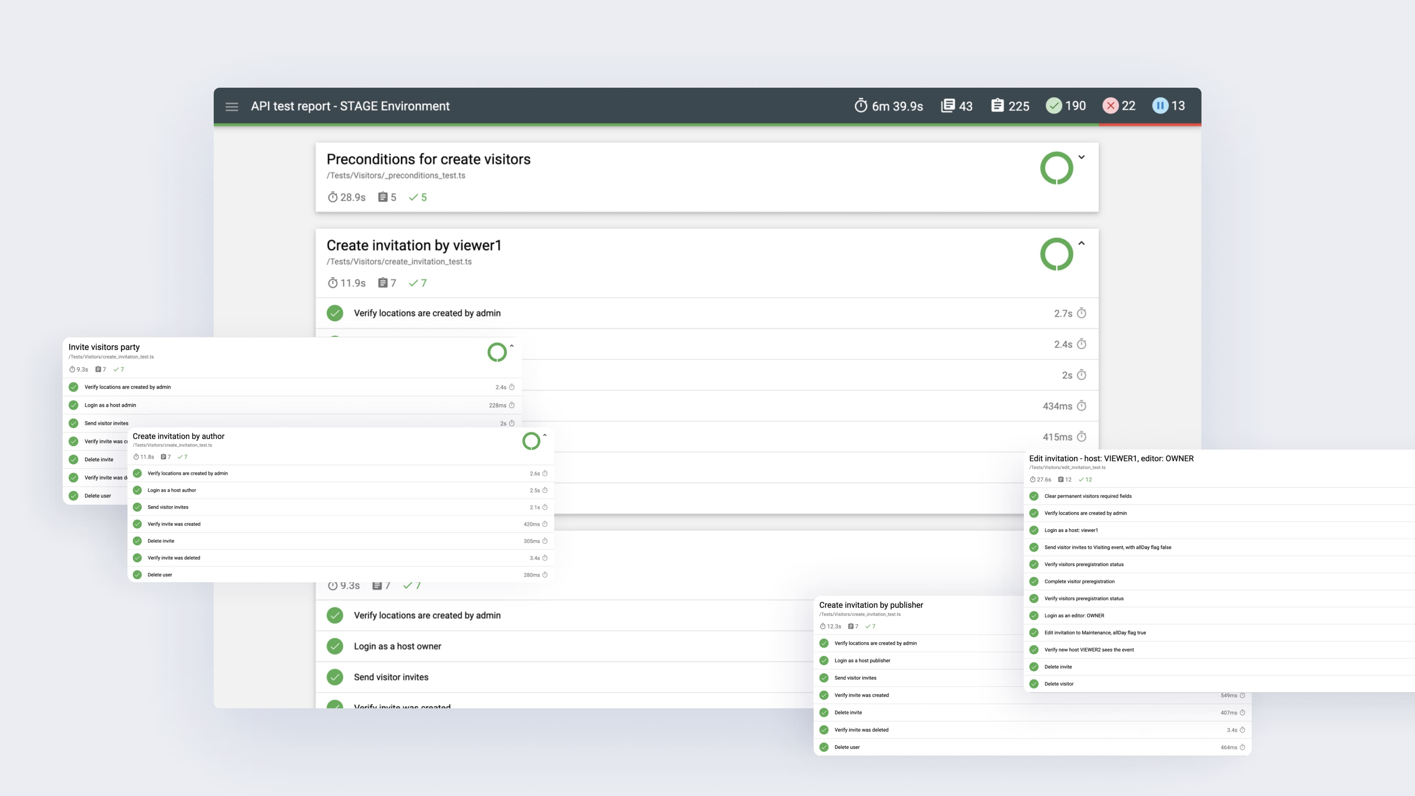Image resolution: width=1415 pixels, height=796 pixels.
Task: Expand the Preconditions for create visitors suite
Action: click(x=1081, y=157)
